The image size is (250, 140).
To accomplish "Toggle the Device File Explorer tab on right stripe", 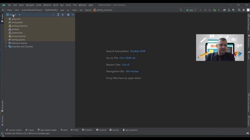I will [248, 102].
